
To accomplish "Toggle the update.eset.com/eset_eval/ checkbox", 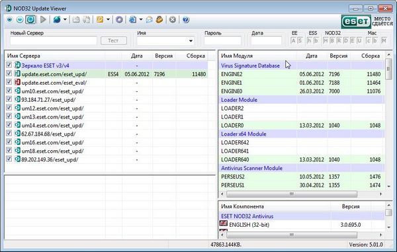I will coord(9,82).
